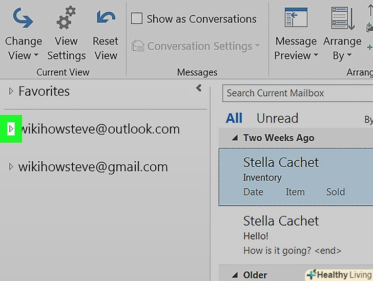
Task: Open the Message Preview dropdown arrow
Action: pos(316,56)
